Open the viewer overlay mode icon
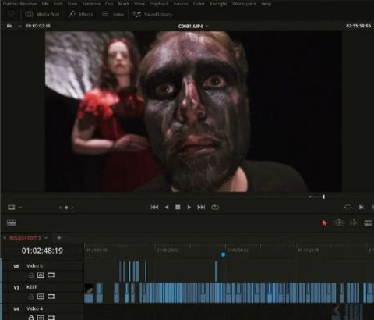Viewport: 374px width, 320px height. tap(12, 208)
